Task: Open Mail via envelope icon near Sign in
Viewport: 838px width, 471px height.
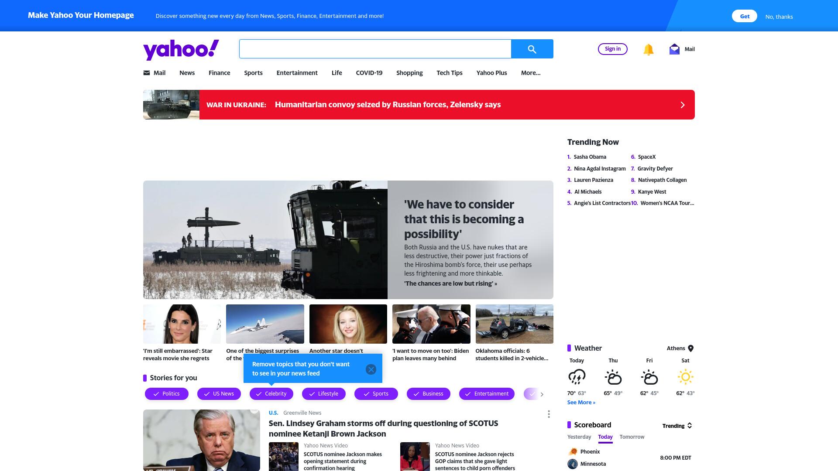Action: (674, 49)
